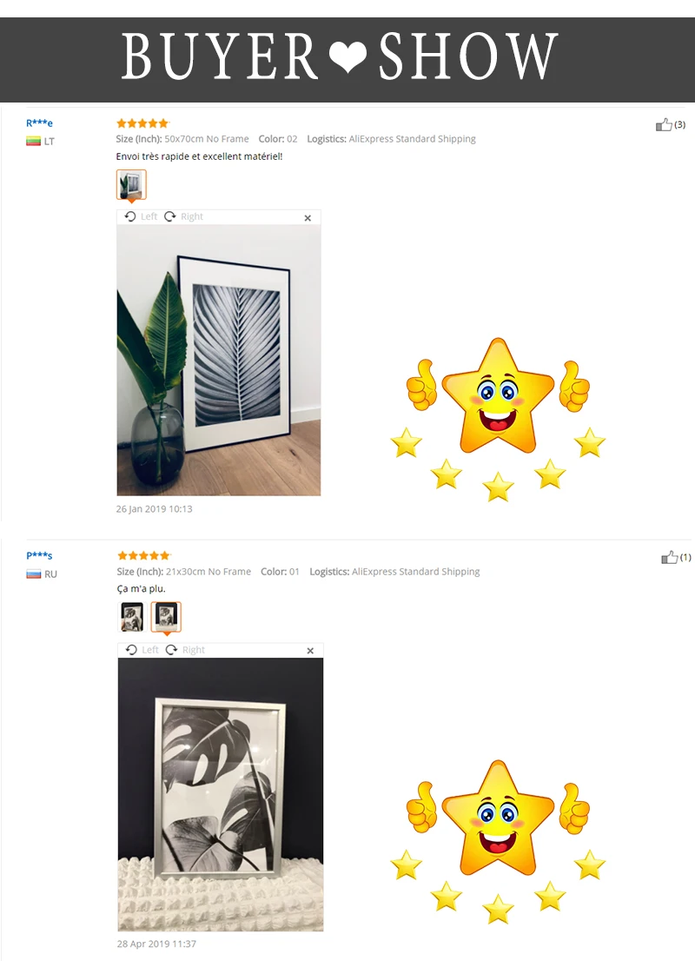Click thumbs-up icon on P***s's review
Screen dimensions: 695x961
coord(669,557)
